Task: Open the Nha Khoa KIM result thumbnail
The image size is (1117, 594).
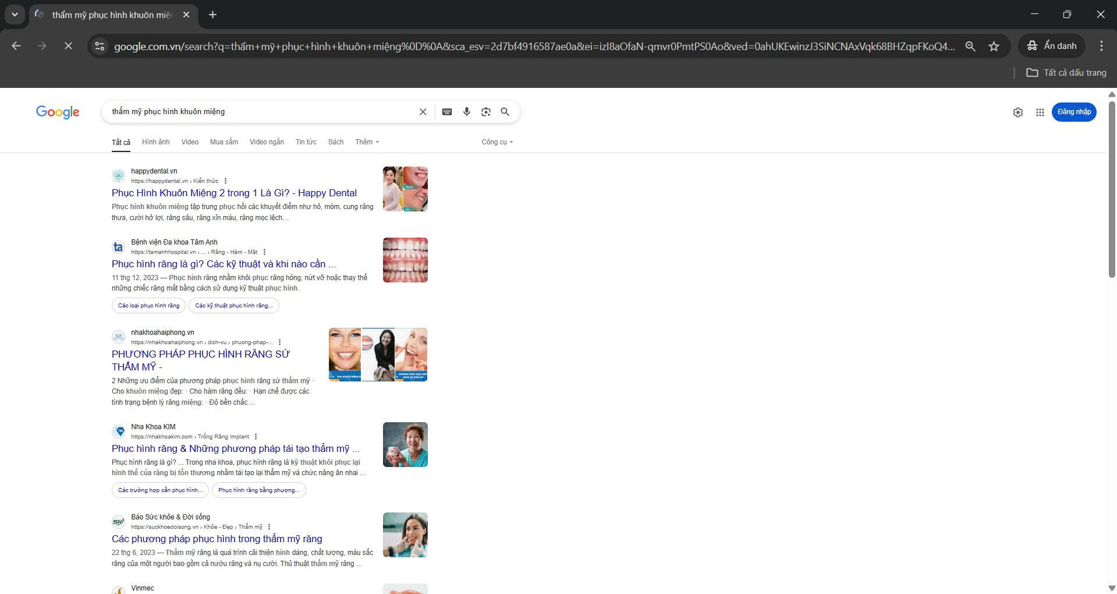Action: point(405,445)
